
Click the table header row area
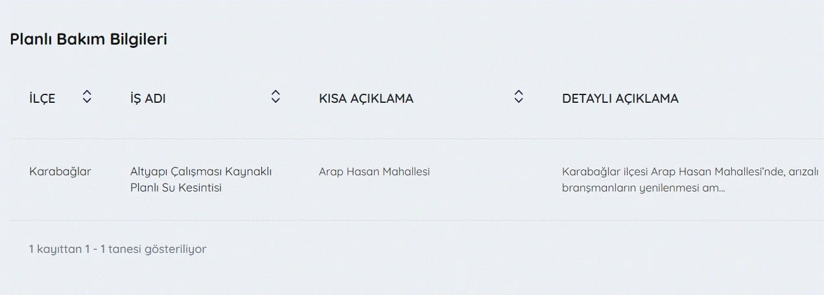tap(417, 98)
